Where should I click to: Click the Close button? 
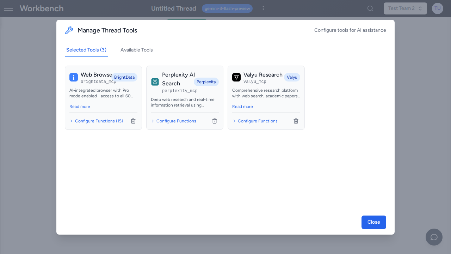tap(373, 222)
